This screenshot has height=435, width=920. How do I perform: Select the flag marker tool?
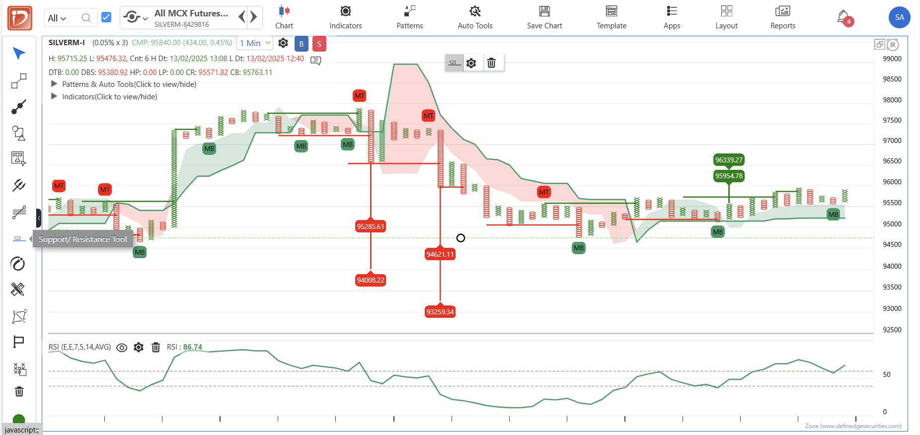point(19,342)
